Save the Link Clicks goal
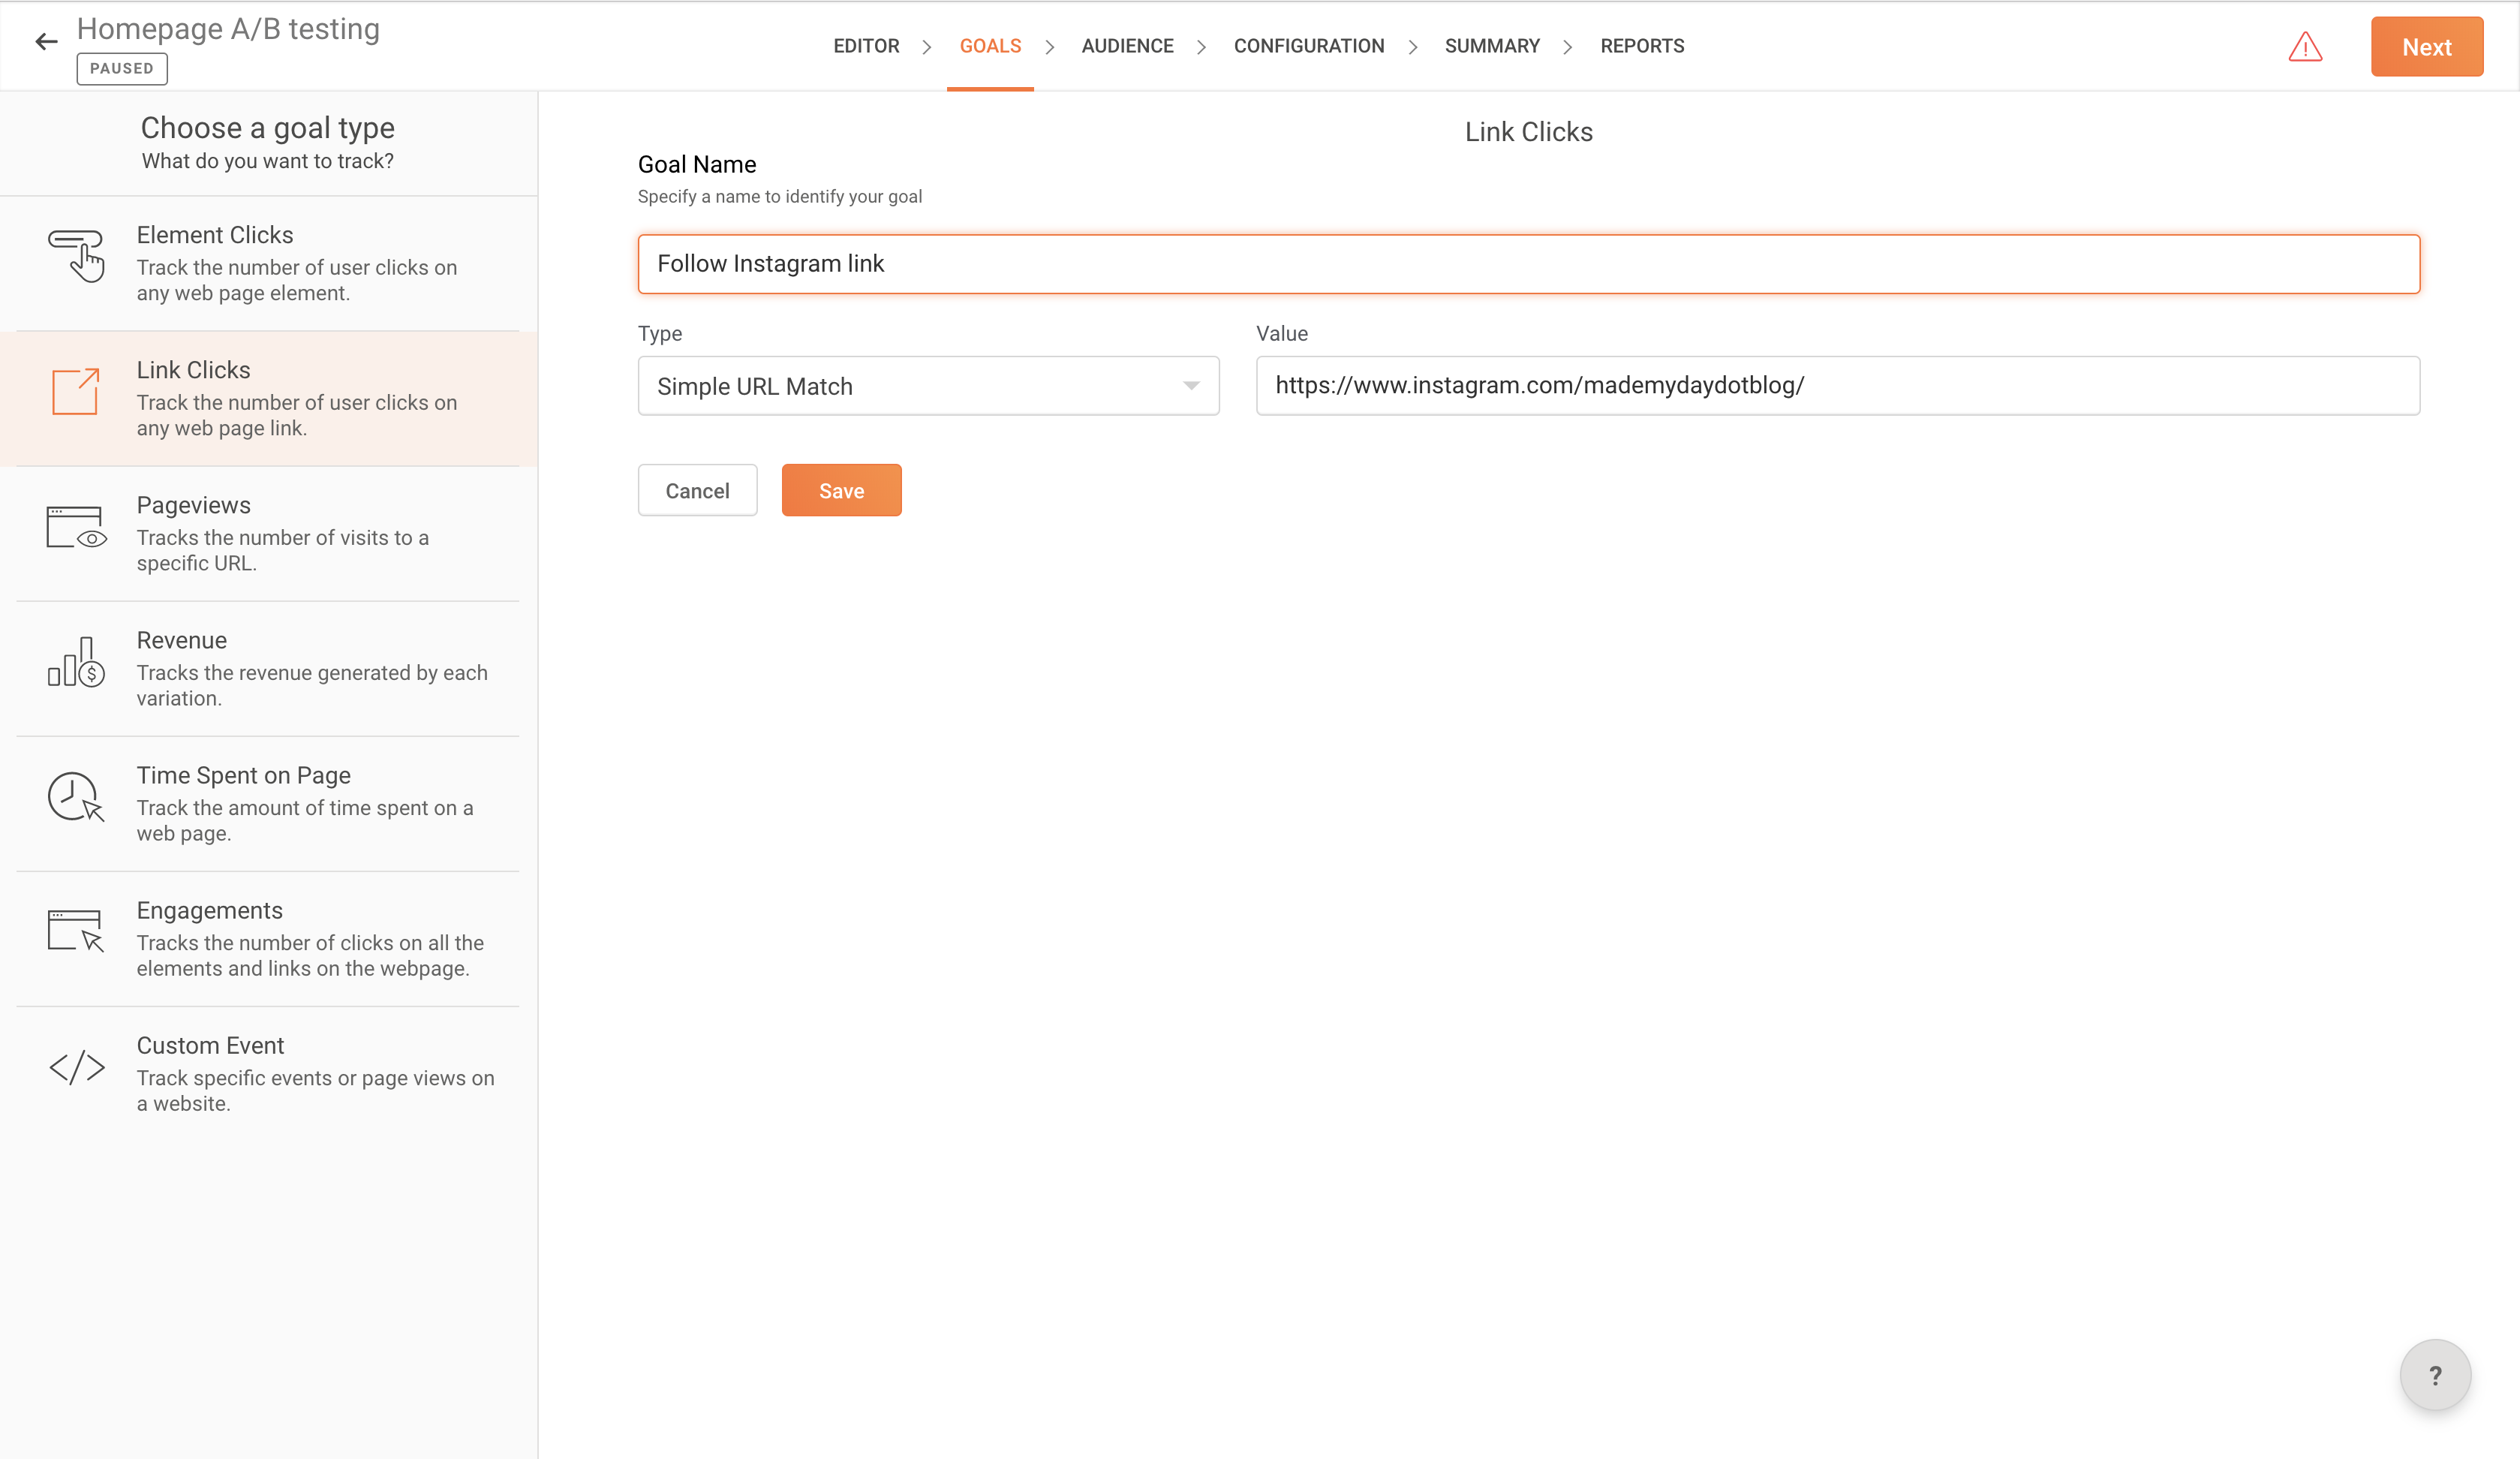Viewport: 2520px width, 1459px height. 841,491
